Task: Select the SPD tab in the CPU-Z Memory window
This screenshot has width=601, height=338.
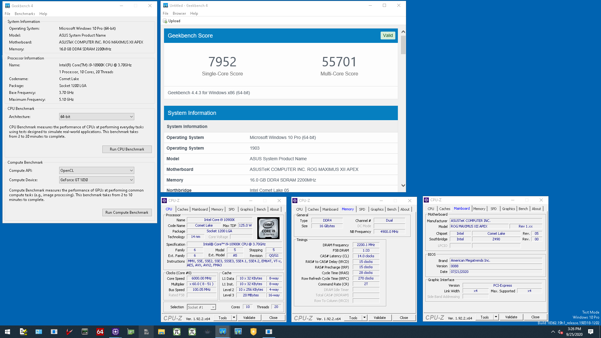Action: coord(362,209)
